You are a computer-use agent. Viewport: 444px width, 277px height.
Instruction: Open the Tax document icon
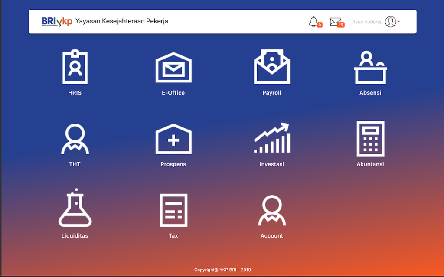173,210
